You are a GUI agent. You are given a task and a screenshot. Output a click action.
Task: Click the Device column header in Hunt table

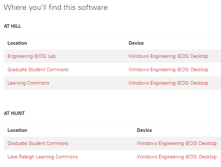144,130
